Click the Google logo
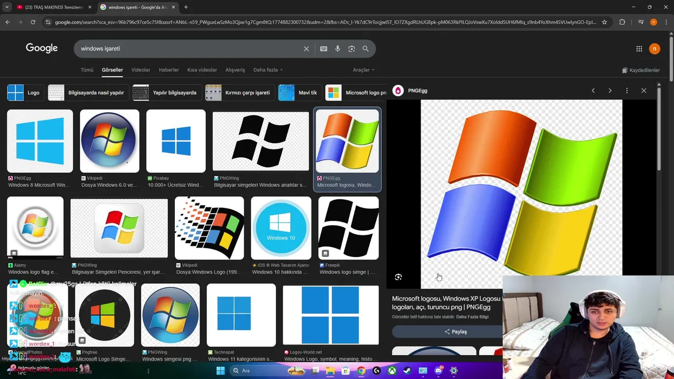The height and width of the screenshot is (379, 674). coord(42,48)
